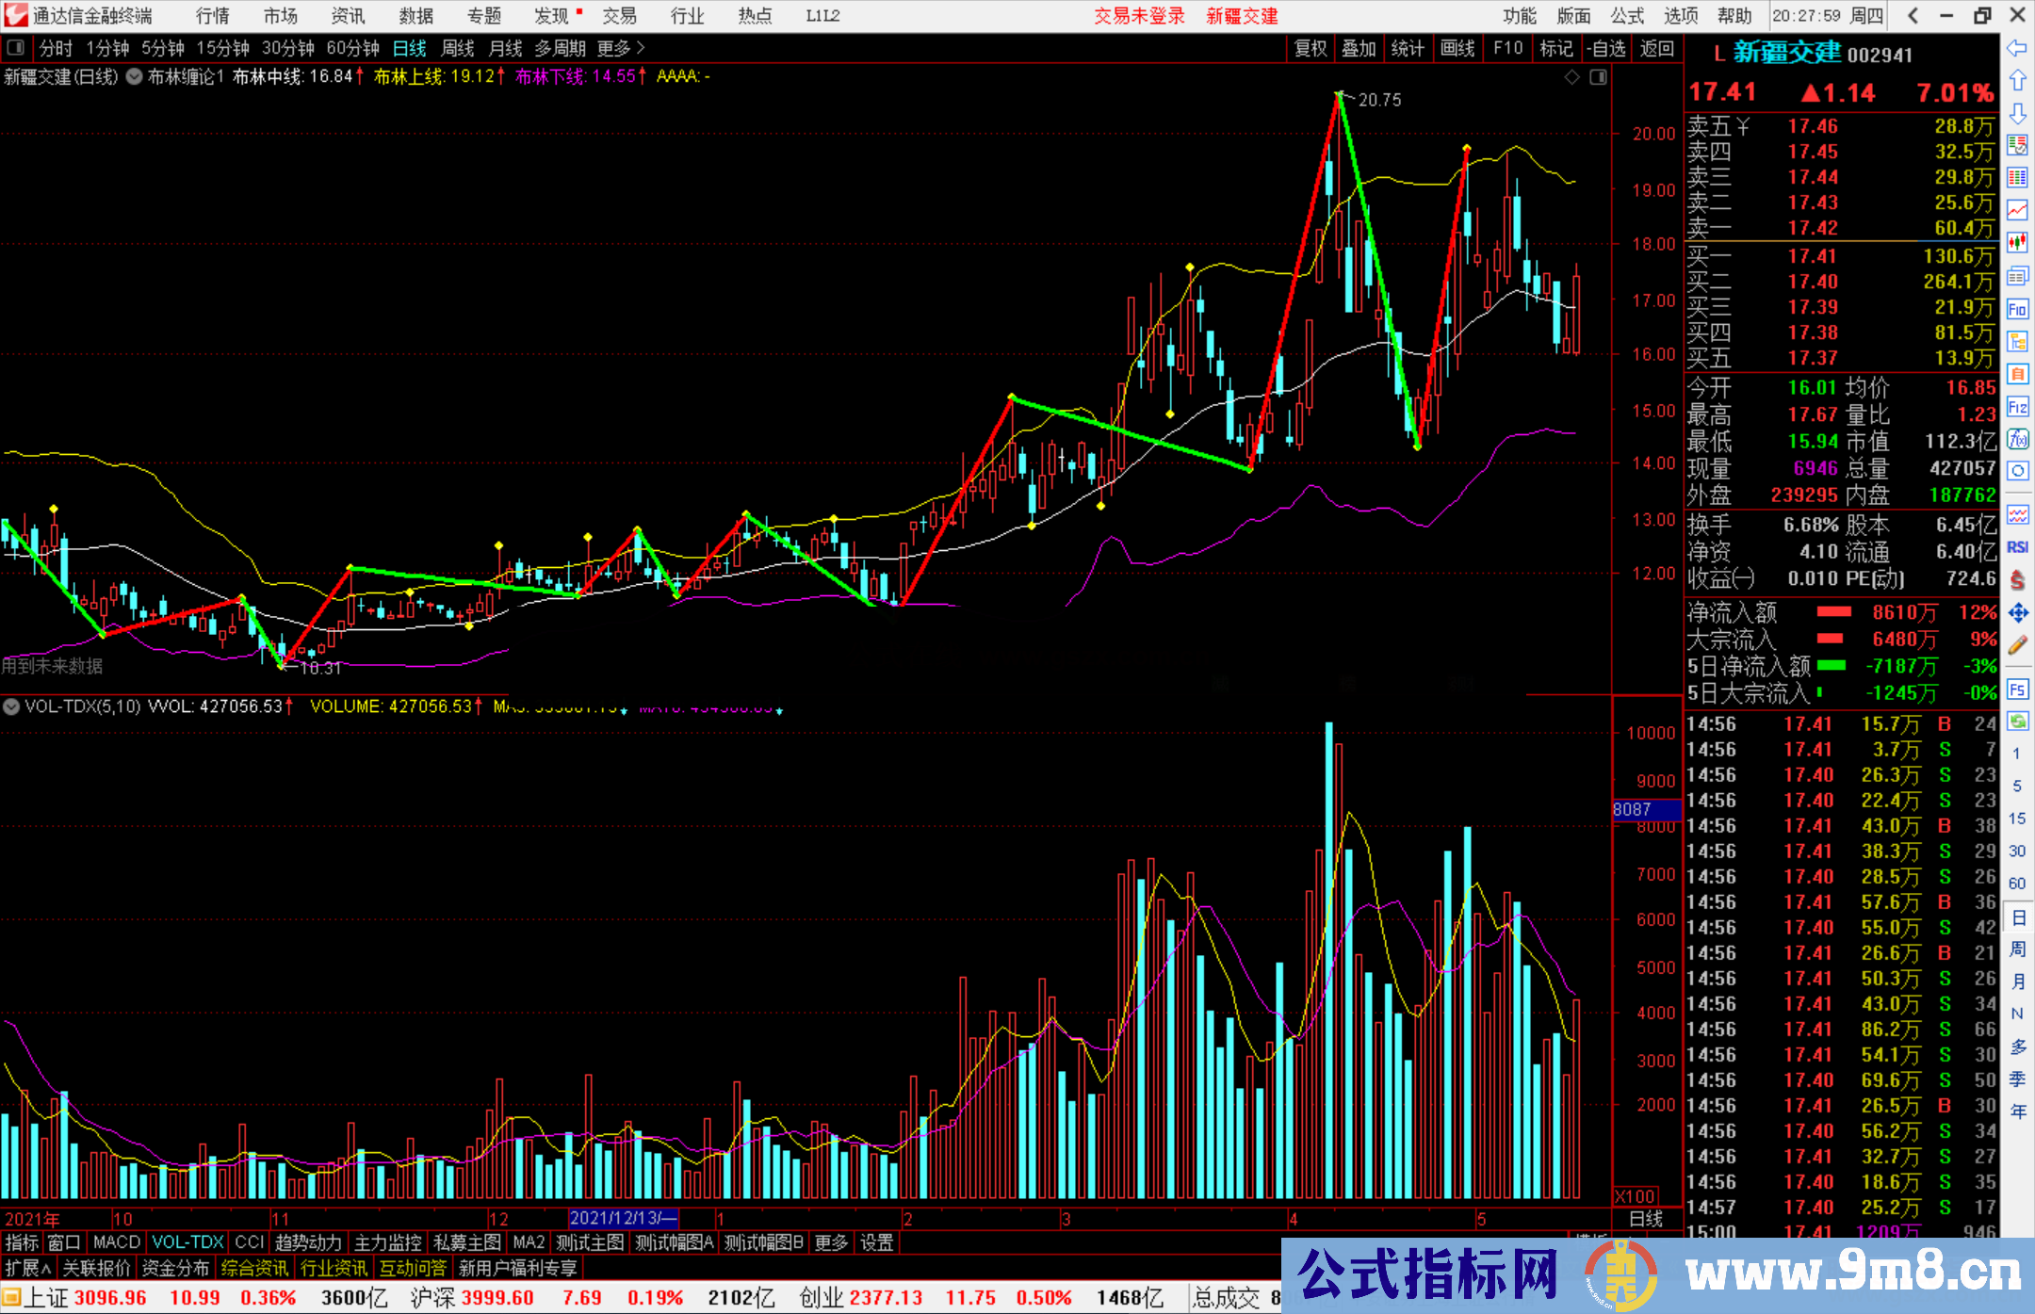
Task: Toggle the chart layout icon near 分时
Action: (x=16, y=48)
